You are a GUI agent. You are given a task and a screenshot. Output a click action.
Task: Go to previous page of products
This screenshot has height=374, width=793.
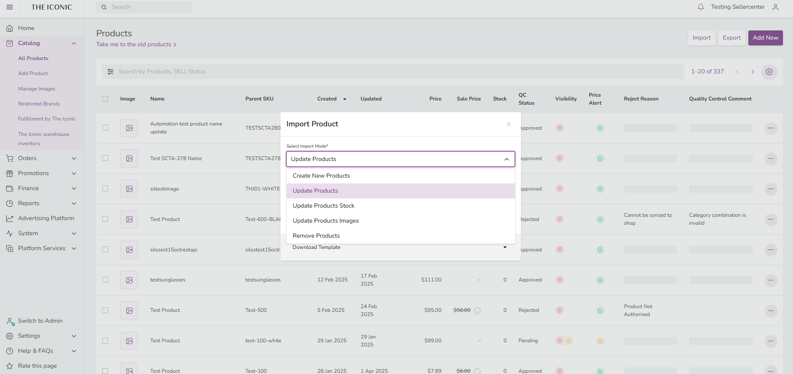click(737, 72)
